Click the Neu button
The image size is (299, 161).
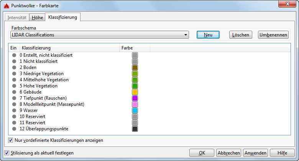tap(208, 35)
